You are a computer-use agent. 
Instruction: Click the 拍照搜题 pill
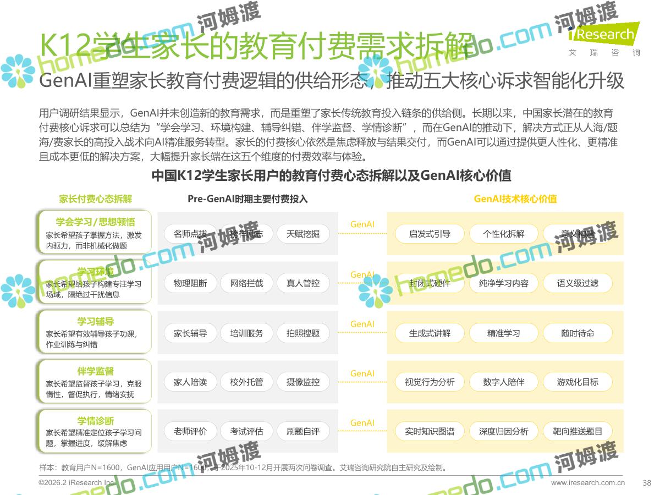302,333
